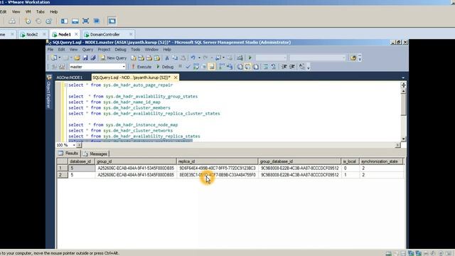
Task: Toggle Include Client Statistics
Action: click(x=230, y=67)
